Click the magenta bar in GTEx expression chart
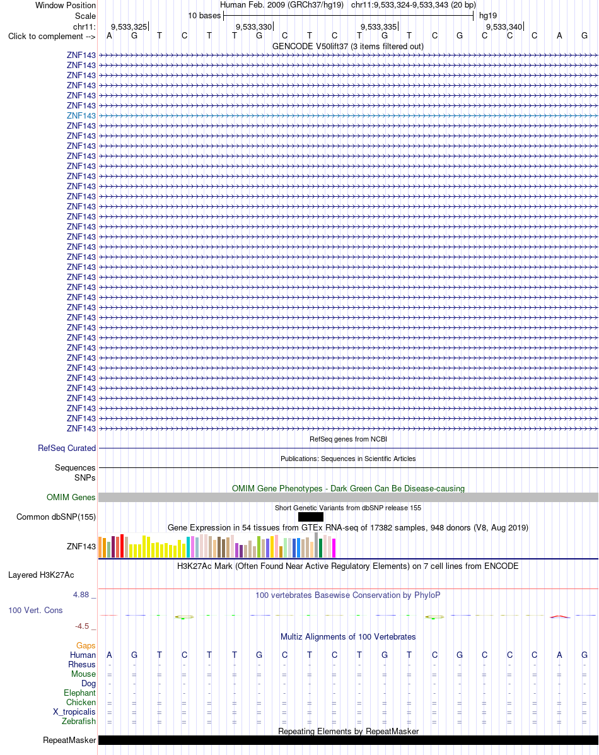The height and width of the screenshot is (755, 599). click(x=334, y=548)
